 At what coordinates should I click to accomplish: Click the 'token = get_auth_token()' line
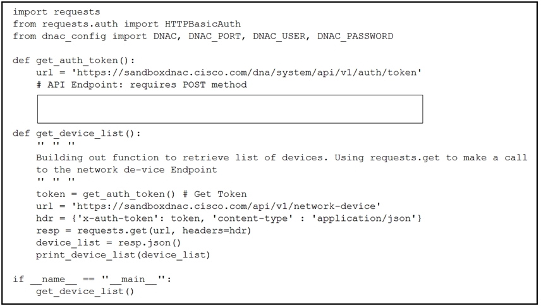[106, 194]
